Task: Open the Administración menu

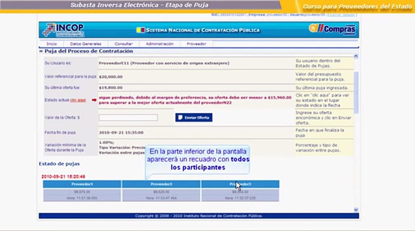Action: (160, 44)
